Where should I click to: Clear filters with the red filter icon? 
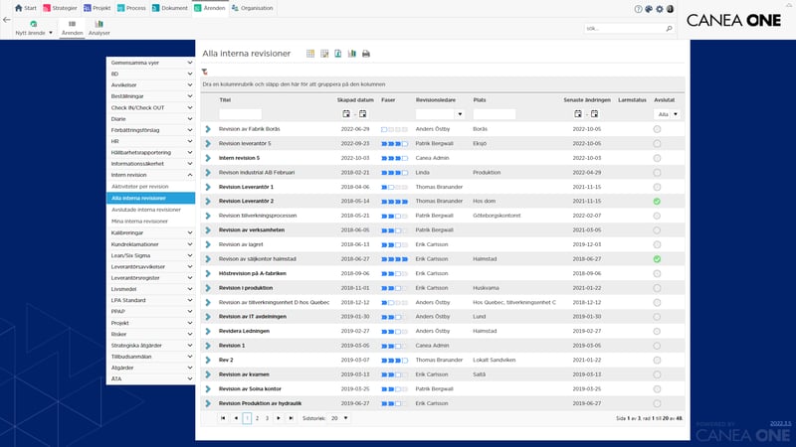click(205, 72)
